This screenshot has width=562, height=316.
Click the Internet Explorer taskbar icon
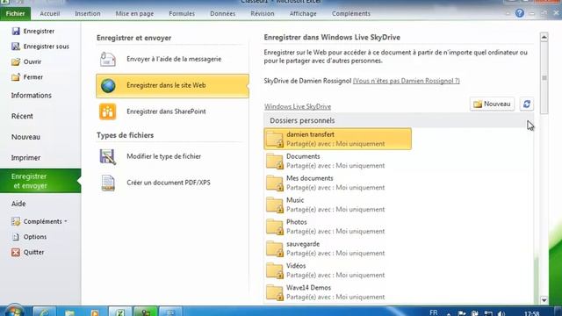[44, 312]
